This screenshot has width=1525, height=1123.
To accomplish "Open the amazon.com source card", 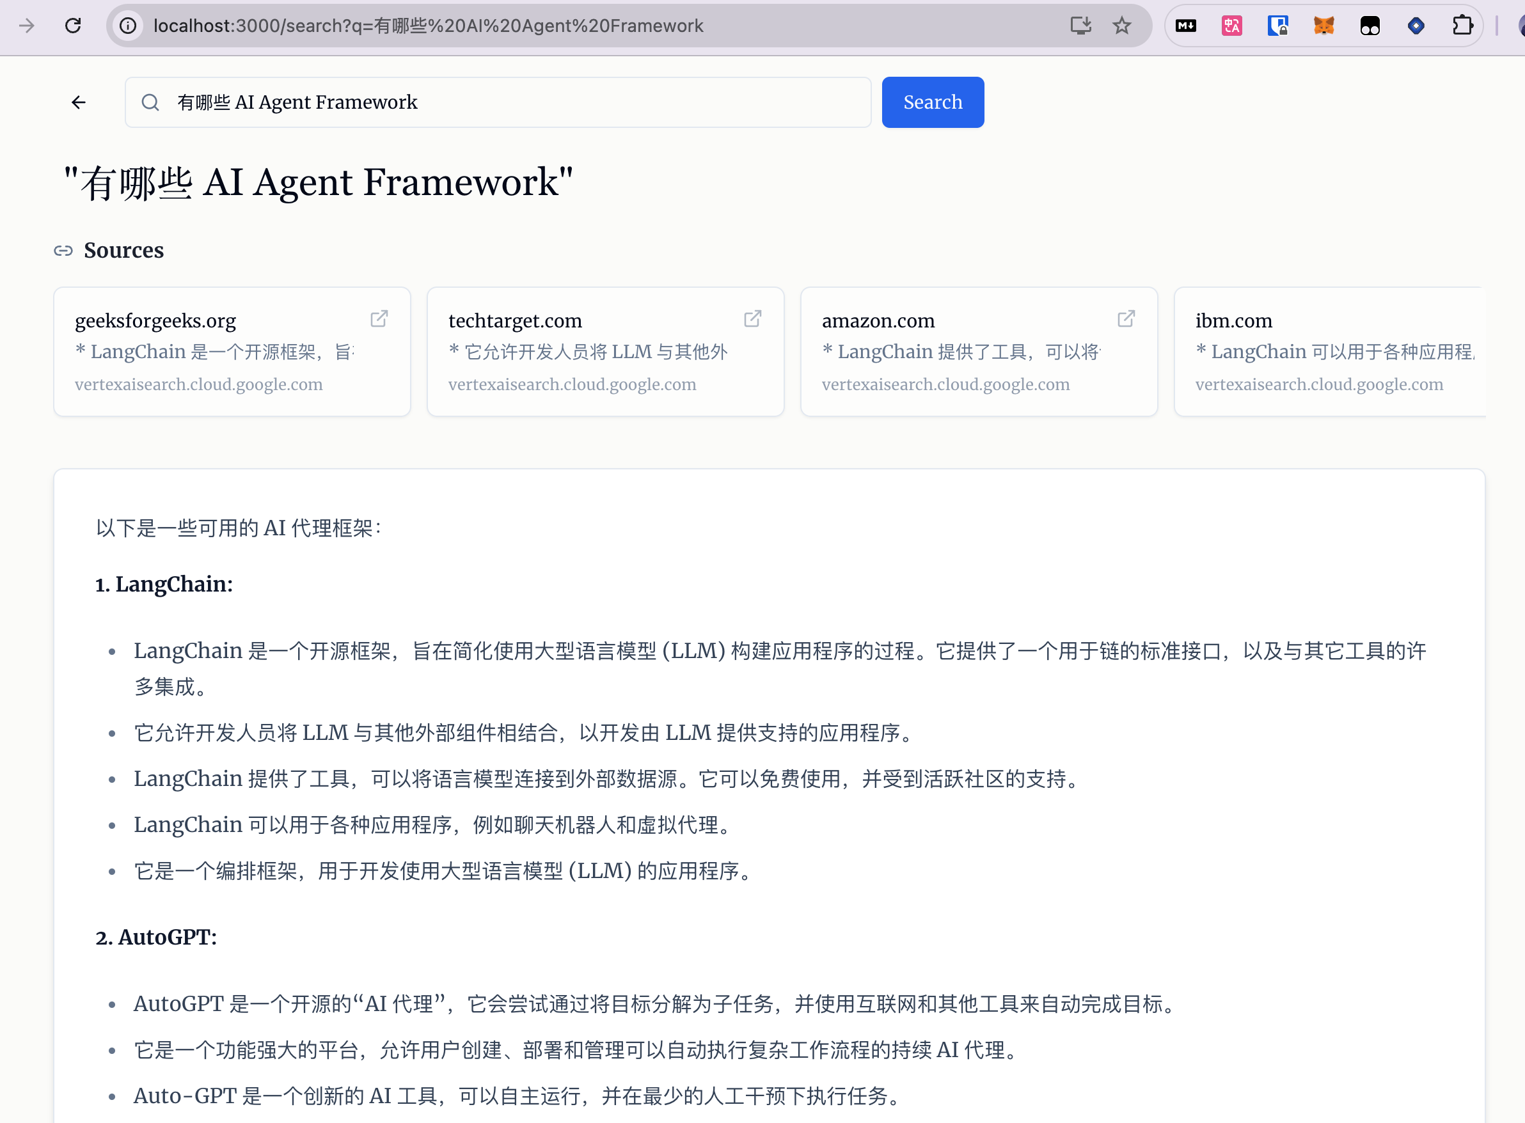I will pos(979,352).
